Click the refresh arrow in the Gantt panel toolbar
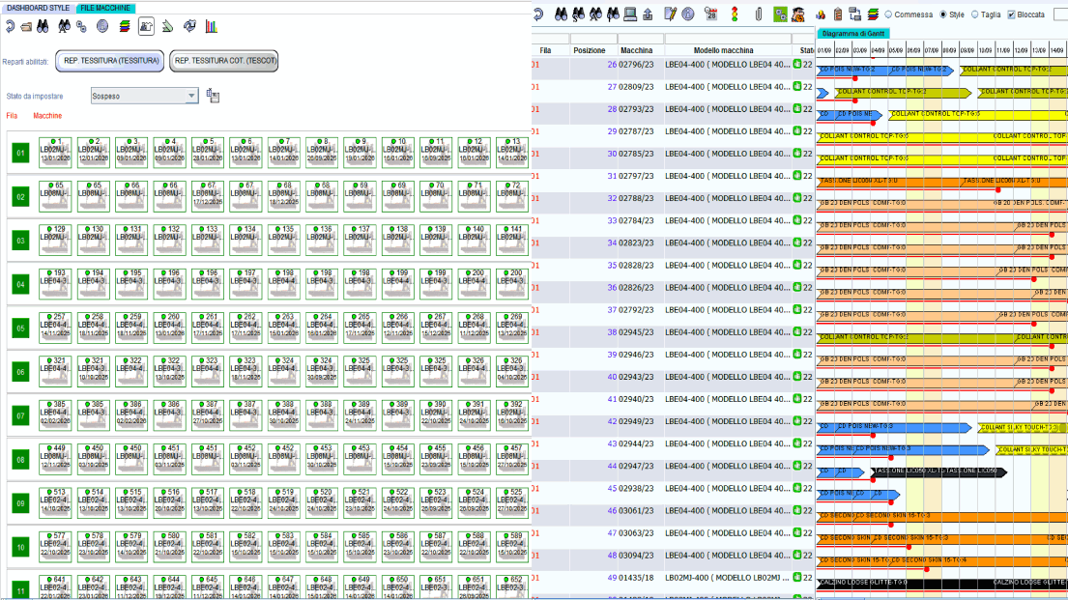Image resolution: width=1068 pixels, height=600 pixels. tap(538, 14)
